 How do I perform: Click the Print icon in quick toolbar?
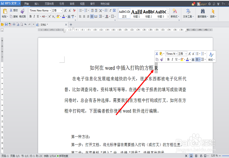click(x=14, y=24)
